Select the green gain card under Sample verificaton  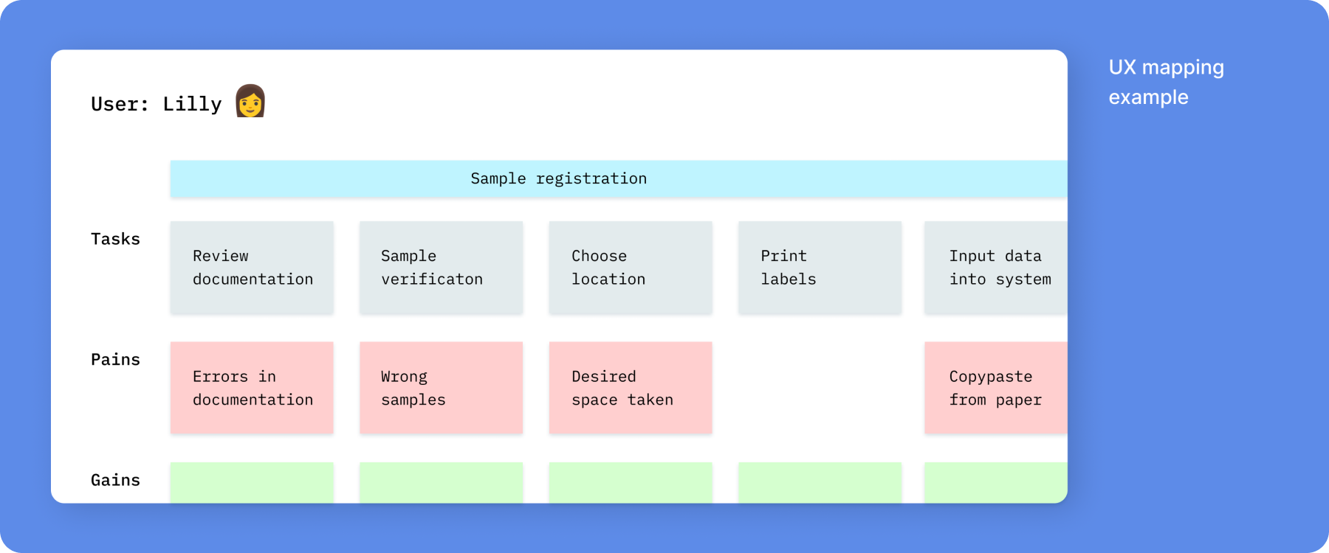pos(442,483)
